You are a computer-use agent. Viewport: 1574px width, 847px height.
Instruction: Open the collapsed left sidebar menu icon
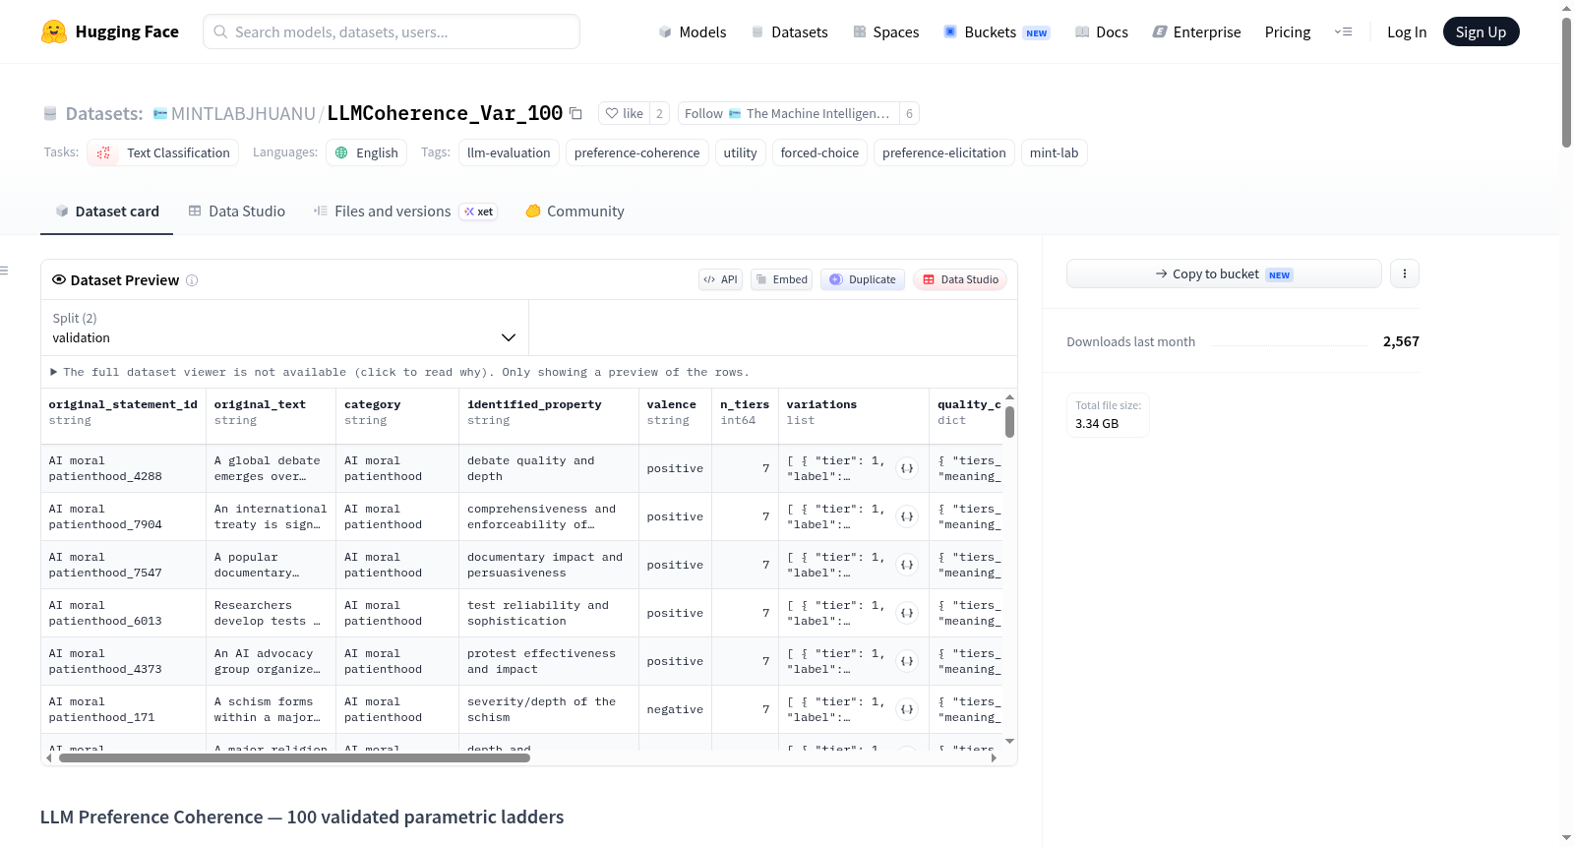(4, 271)
